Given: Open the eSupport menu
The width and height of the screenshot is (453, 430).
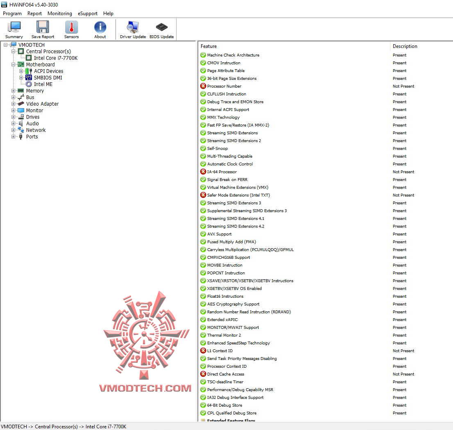Looking at the screenshot, I should click(88, 13).
